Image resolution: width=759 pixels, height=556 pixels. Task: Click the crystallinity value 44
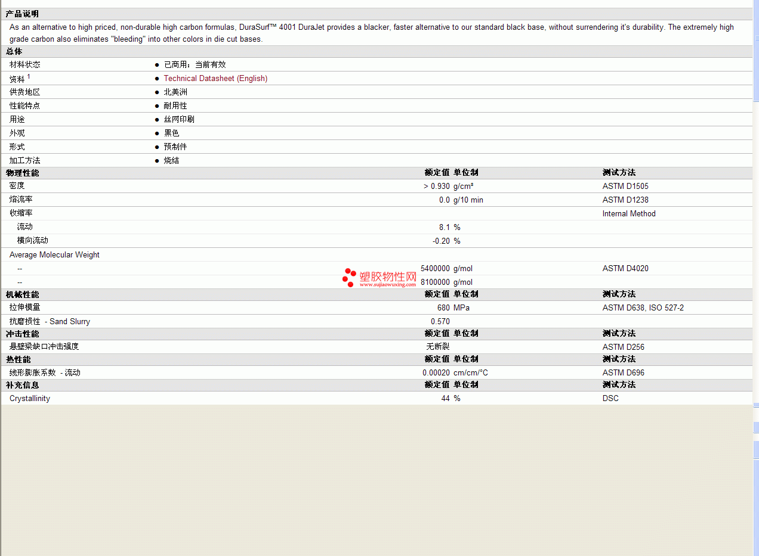[446, 398]
